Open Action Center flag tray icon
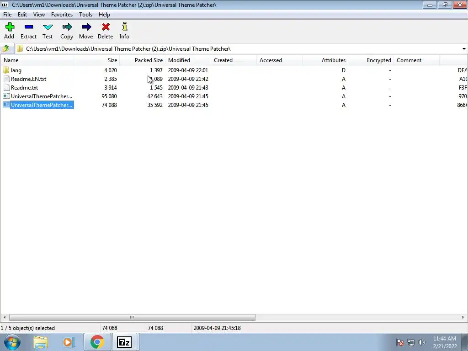The width and height of the screenshot is (468, 351). [400, 342]
